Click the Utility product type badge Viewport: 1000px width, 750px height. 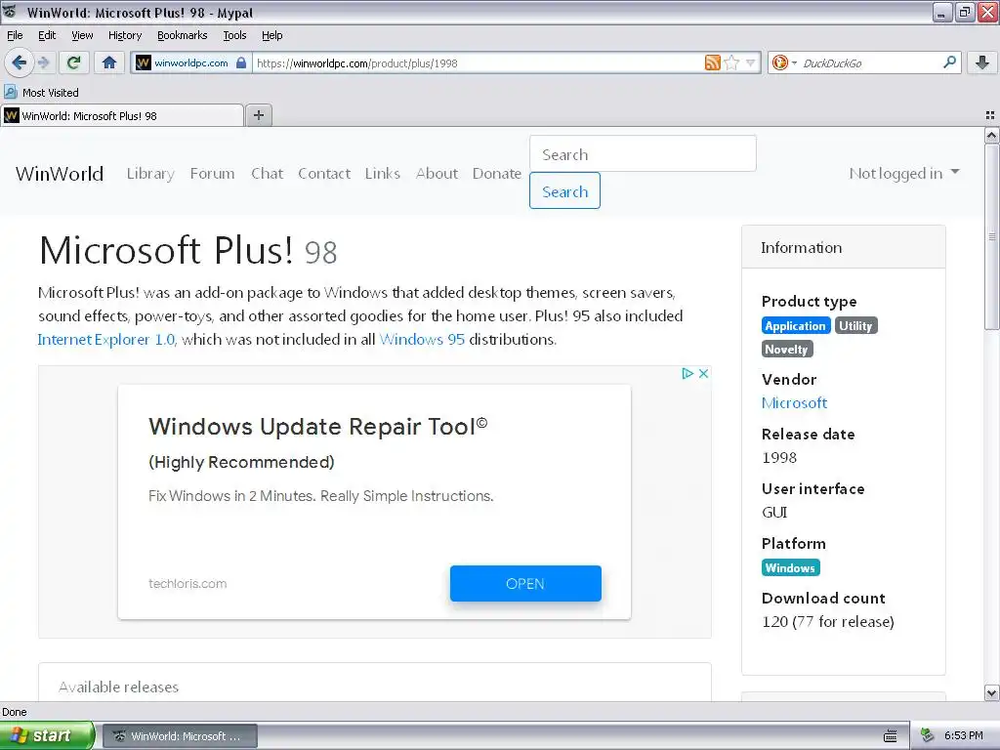(x=855, y=326)
